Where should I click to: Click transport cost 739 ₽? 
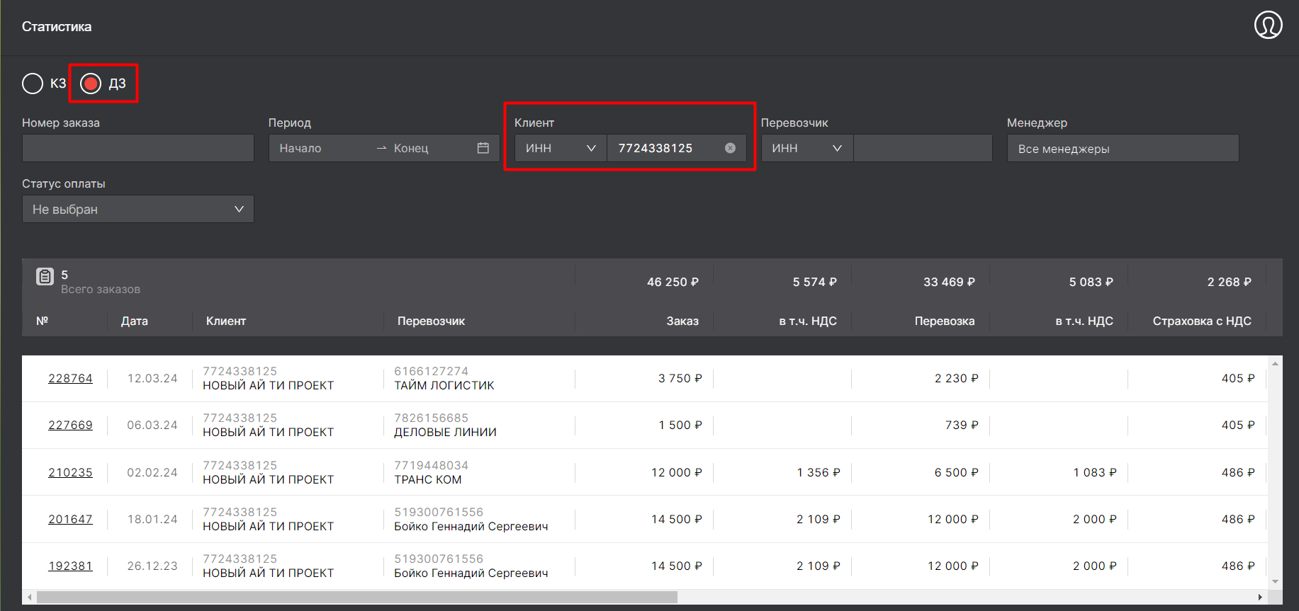[x=962, y=425]
